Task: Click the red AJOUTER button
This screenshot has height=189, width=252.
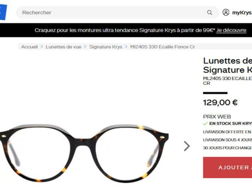Action: [228, 168]
